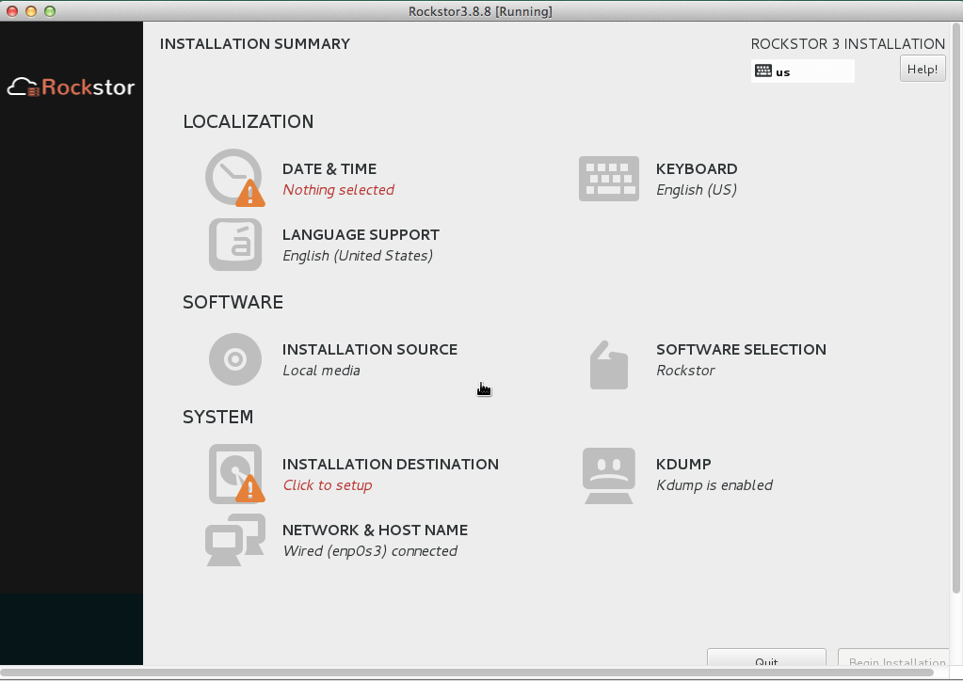
Task: Open Kdump sad computer icon
Action: [609, 475]
